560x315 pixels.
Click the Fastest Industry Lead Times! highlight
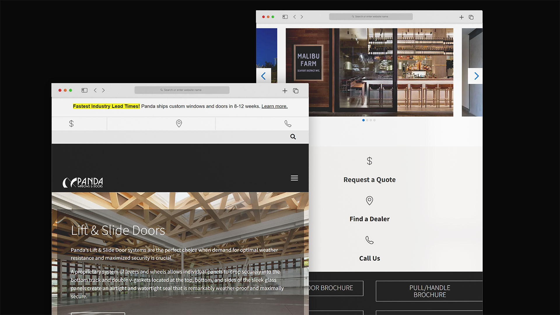[106, 106]
